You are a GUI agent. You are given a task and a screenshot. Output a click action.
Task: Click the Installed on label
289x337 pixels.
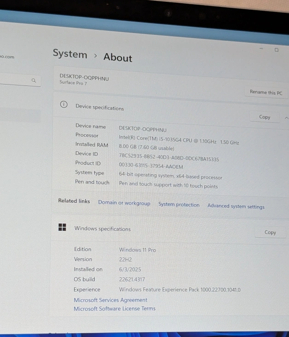88,269
